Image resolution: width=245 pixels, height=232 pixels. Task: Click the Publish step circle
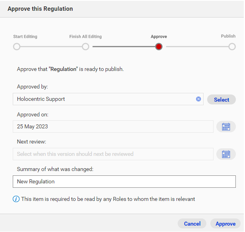232,47
